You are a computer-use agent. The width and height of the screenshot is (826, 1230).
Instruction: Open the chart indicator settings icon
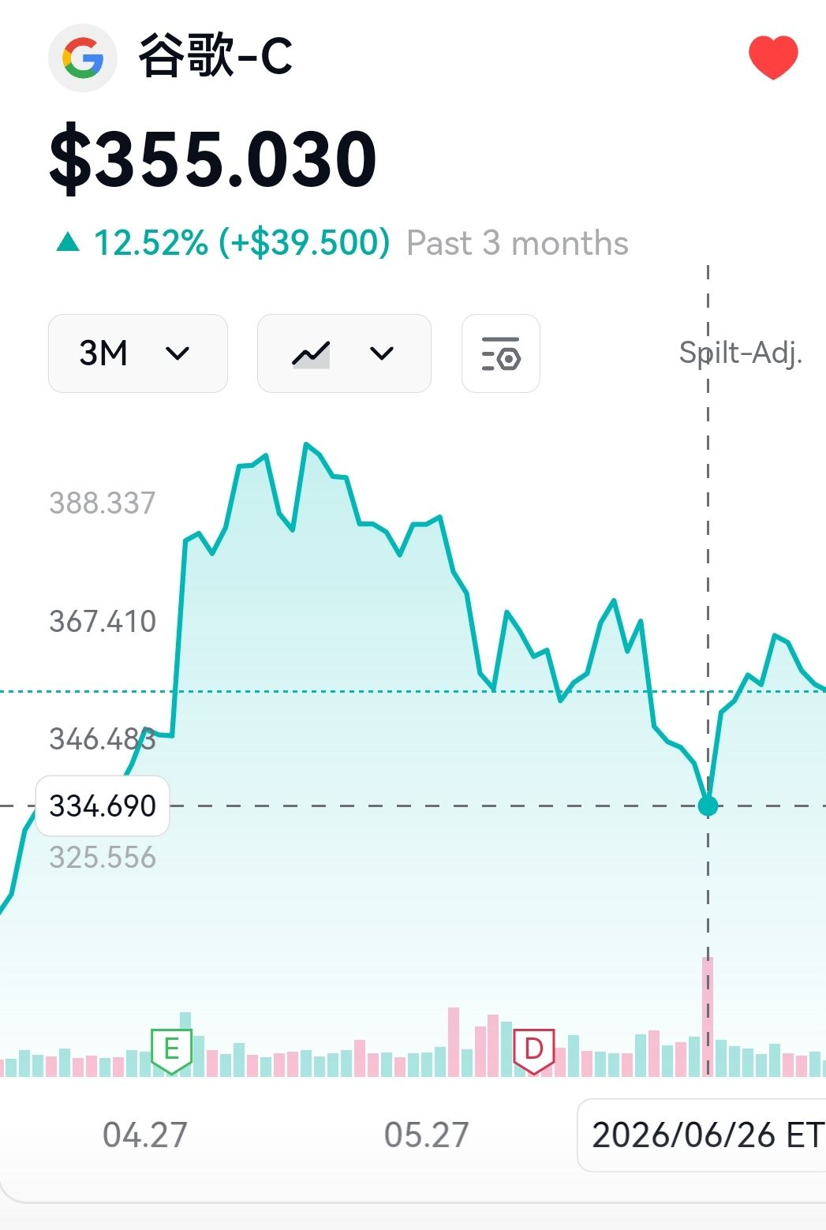click(501, 353)
